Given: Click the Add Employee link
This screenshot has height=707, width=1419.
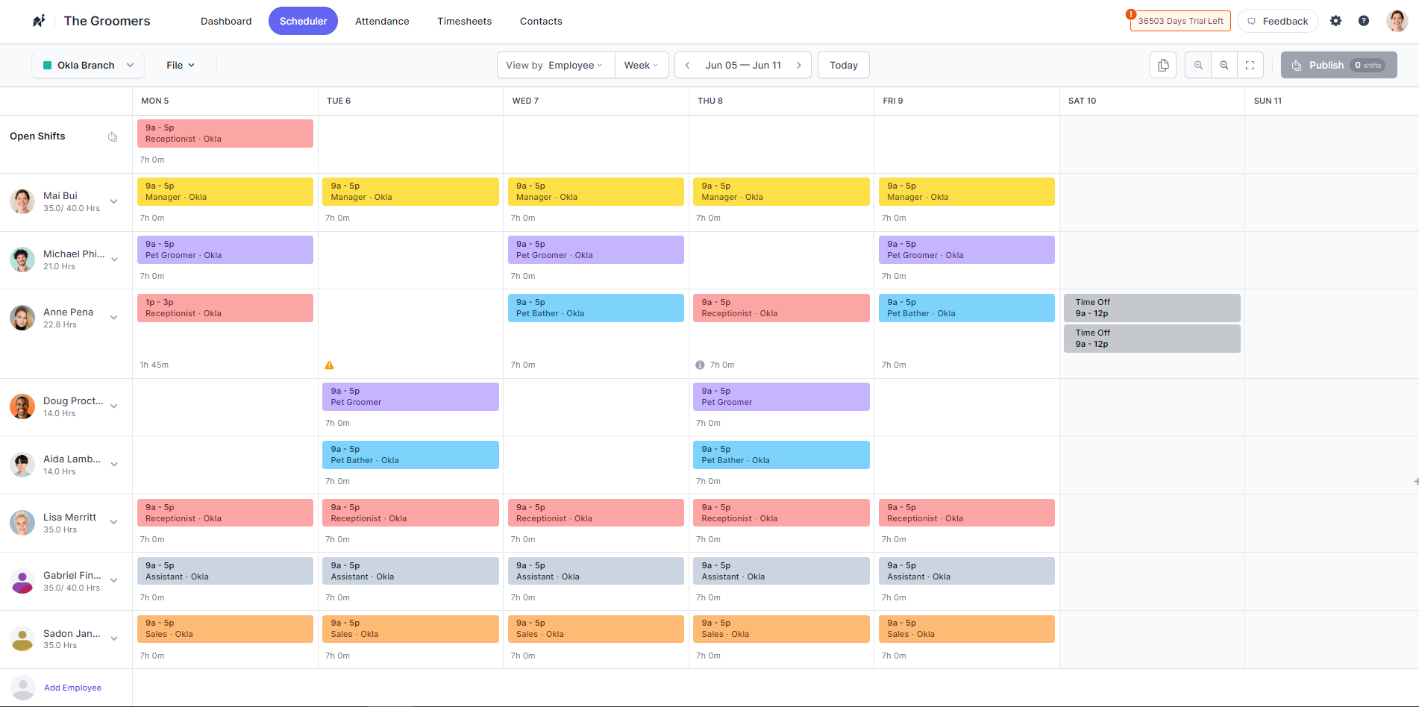Looking at the screenshot, I should click(72, 688).
